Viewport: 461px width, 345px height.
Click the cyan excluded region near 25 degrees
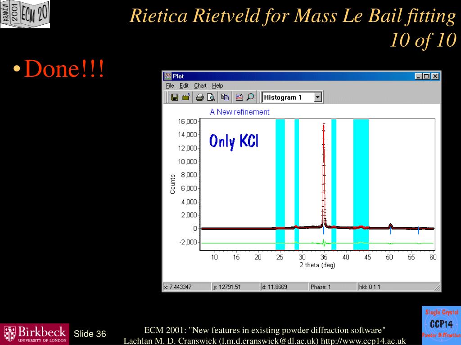[280, 184]
